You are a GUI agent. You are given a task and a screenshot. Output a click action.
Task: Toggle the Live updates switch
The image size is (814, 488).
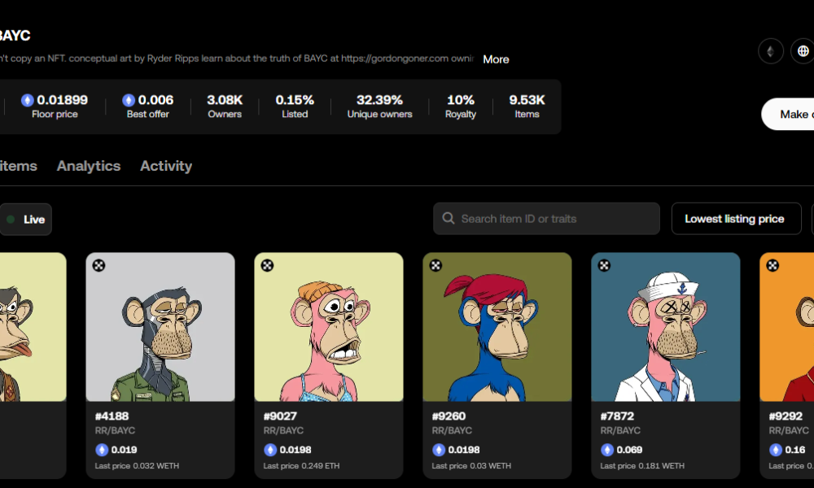(25, 220)
